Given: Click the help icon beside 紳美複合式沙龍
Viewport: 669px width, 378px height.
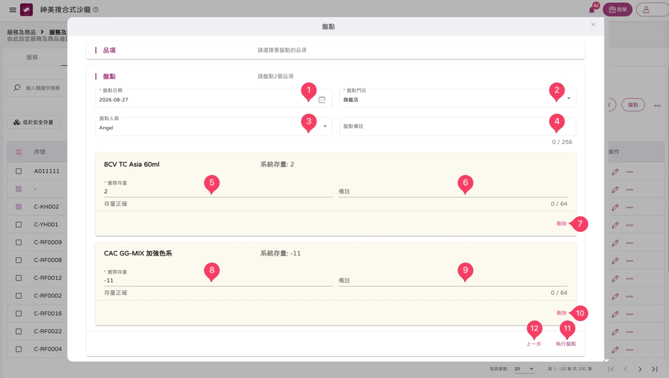Looking at the screenshot, I should pyautogui.click(x=96, y=10).
